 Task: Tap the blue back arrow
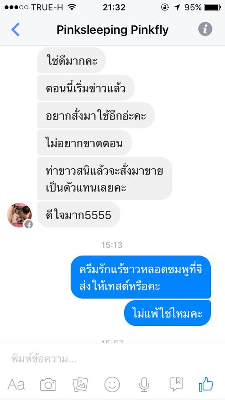pos(15,30)
